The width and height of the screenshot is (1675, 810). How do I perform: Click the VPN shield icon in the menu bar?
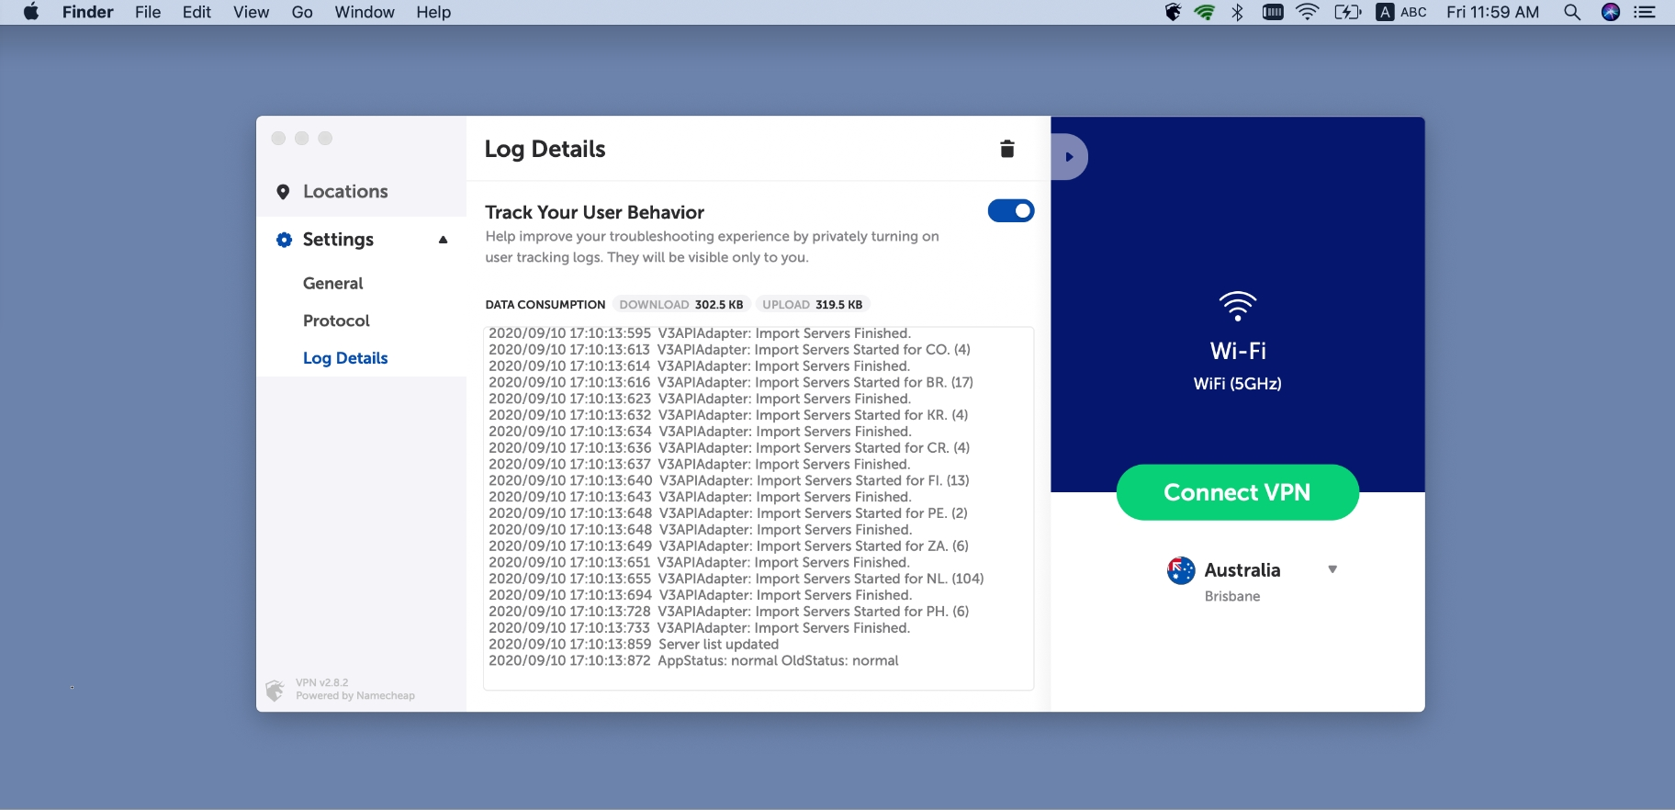(x=1173, y=12)
